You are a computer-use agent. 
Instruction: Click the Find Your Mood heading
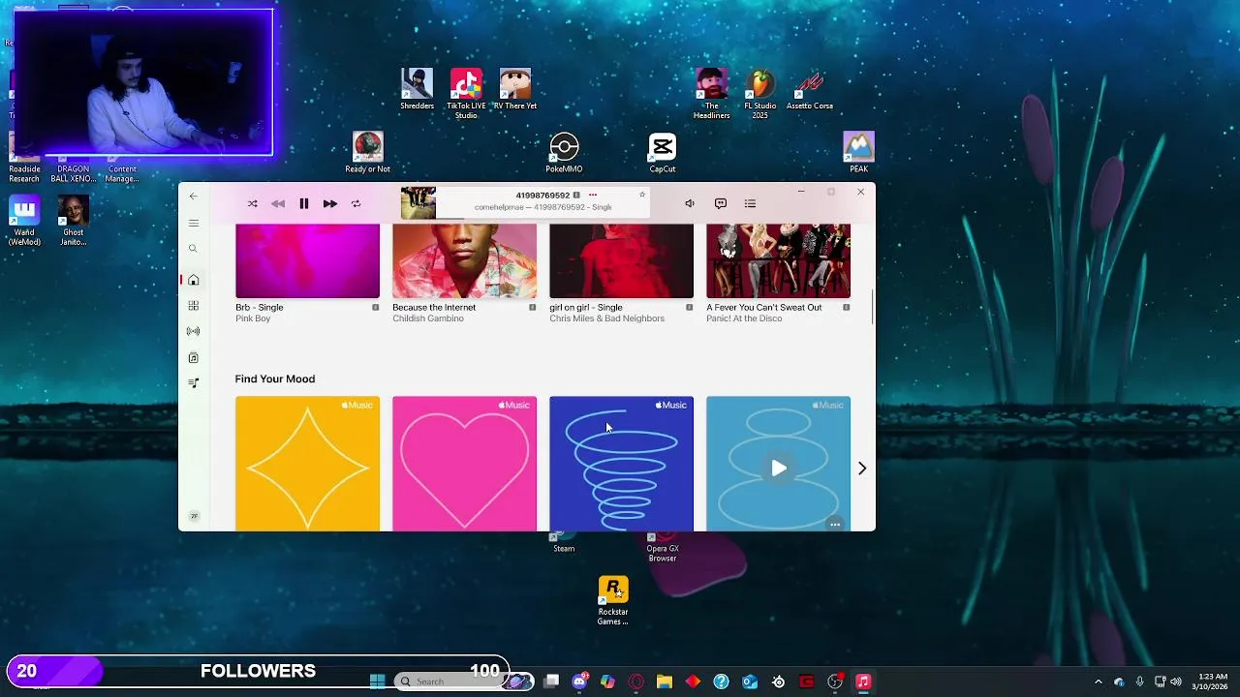tap(275, 379)
